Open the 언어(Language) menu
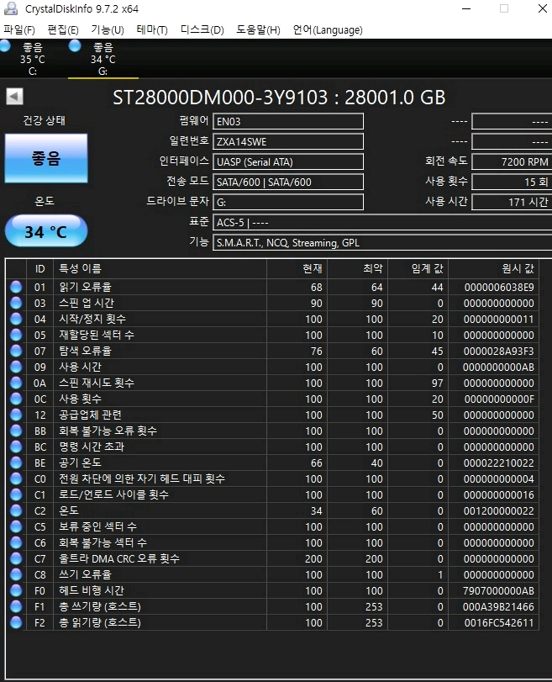The width and height of the screenshot is (552, 682). pyautogui.click(x=328, y=29)
